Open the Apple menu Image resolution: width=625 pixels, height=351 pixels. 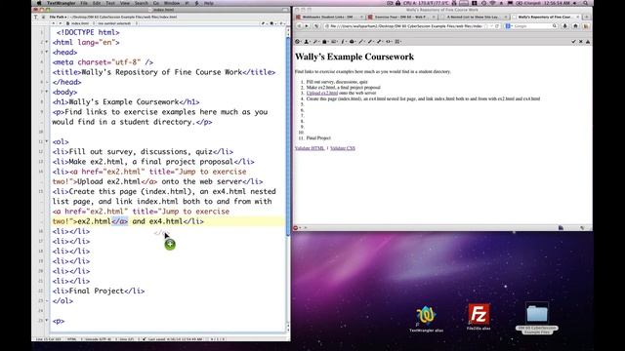pyautogui.click(x=39, y=3)
